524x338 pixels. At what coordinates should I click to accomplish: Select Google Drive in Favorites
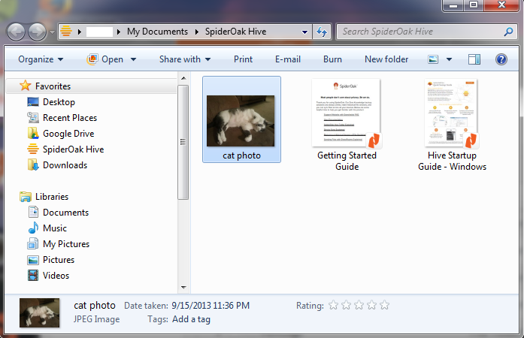click(68, 134)
